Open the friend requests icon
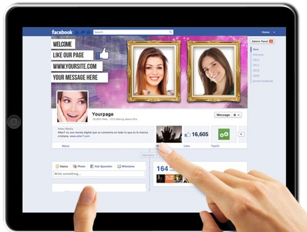This screenshot has height=232, width=307. click(77, 32)
